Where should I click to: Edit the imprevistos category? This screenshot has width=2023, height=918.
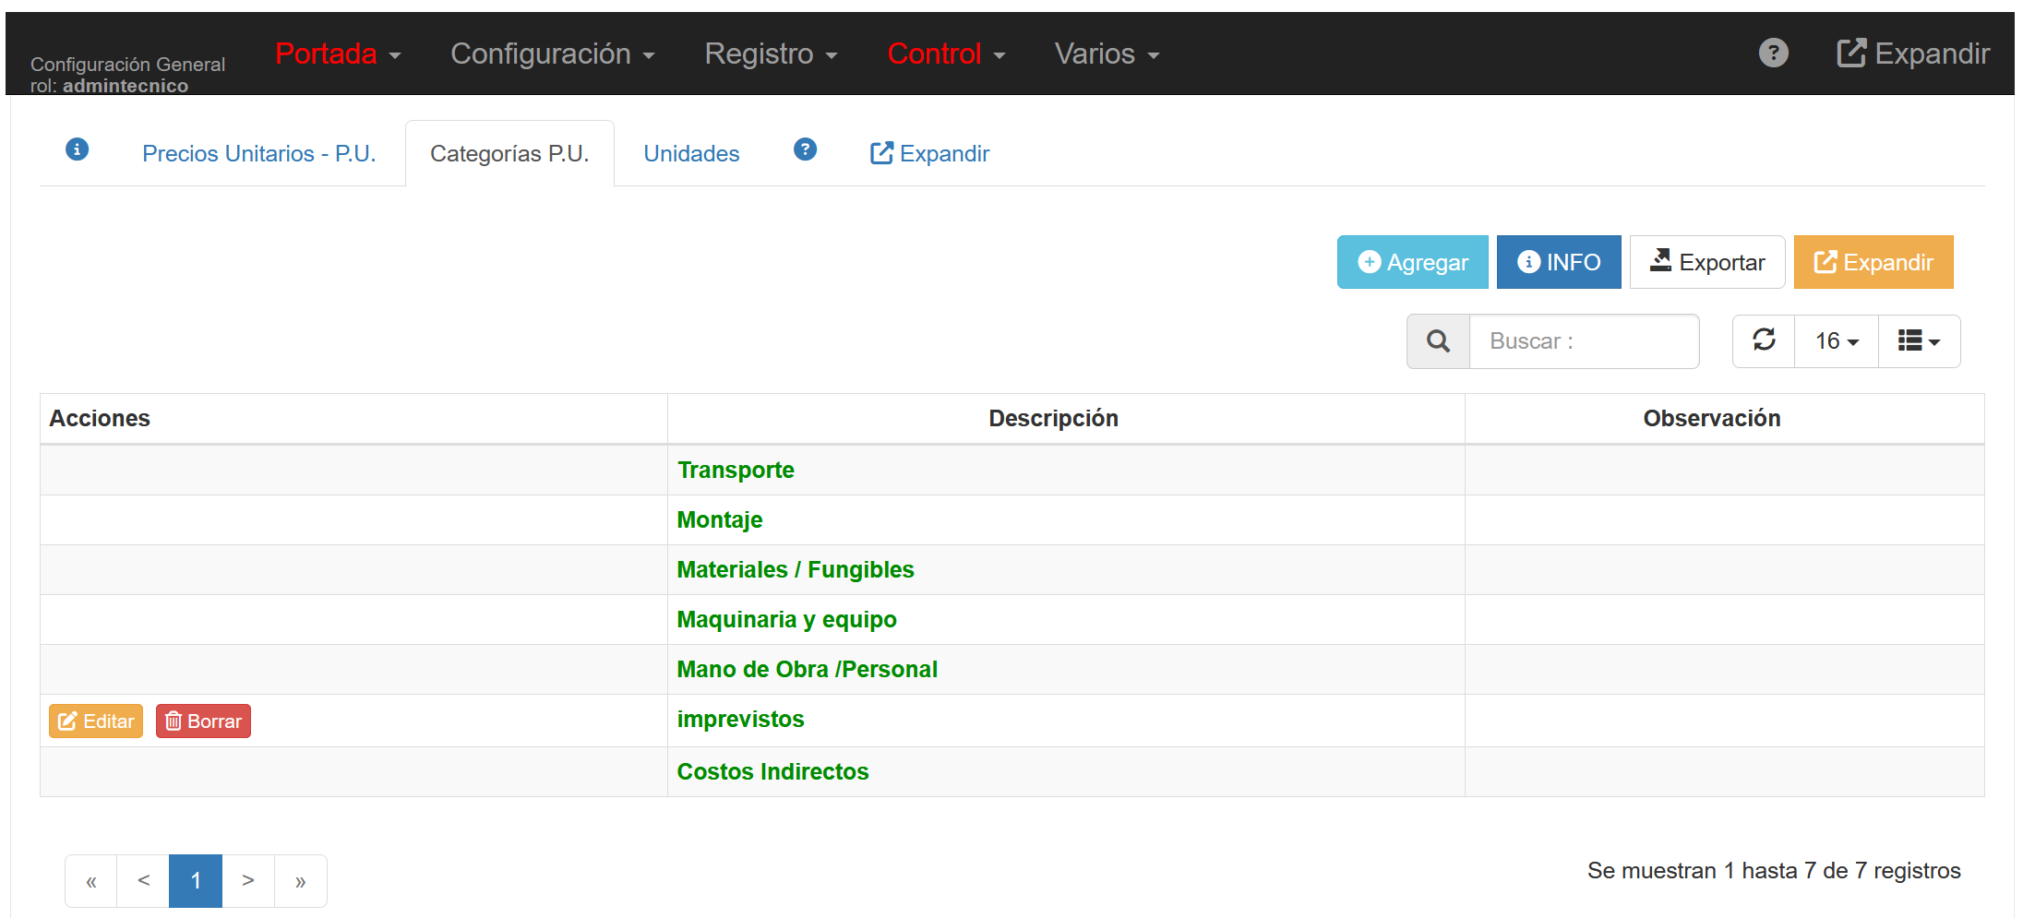point(96,721)
